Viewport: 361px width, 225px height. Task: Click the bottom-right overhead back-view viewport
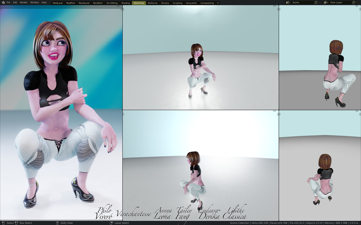point(320,165)
